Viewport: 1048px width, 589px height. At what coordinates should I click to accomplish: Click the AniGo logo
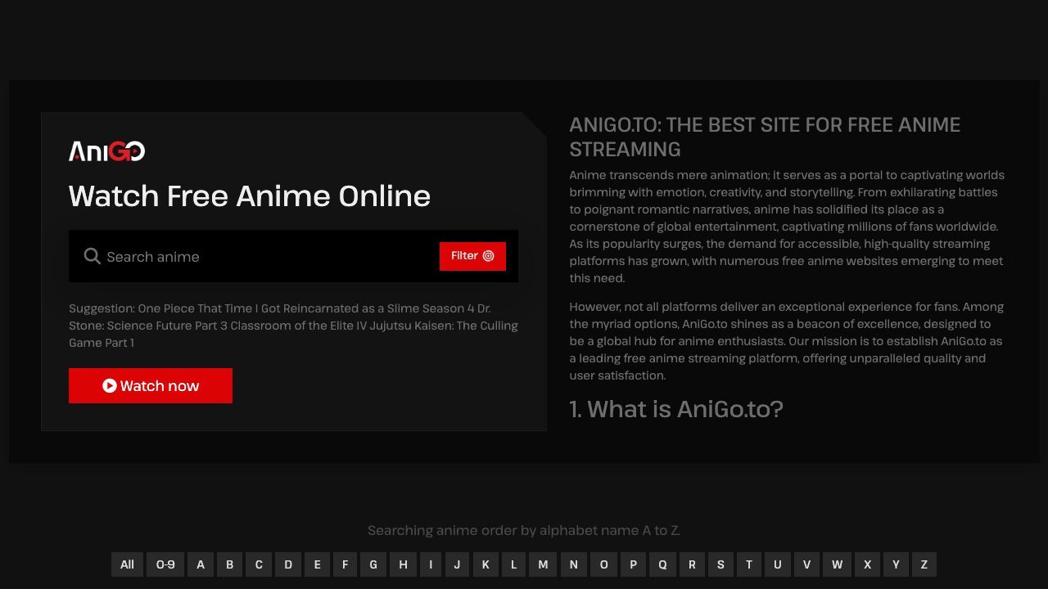tap(107, 151)
